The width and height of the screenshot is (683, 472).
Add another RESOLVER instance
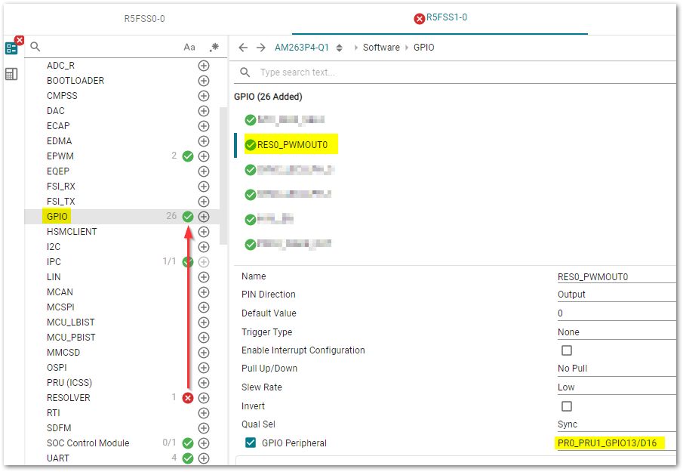click(204, 398)
